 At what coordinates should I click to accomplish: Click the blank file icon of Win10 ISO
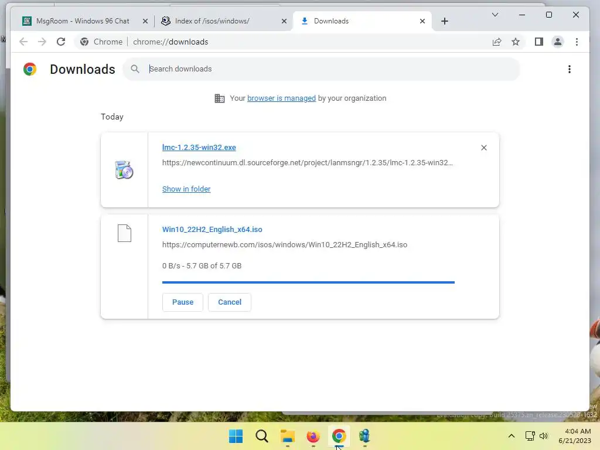tap(124, 233)
